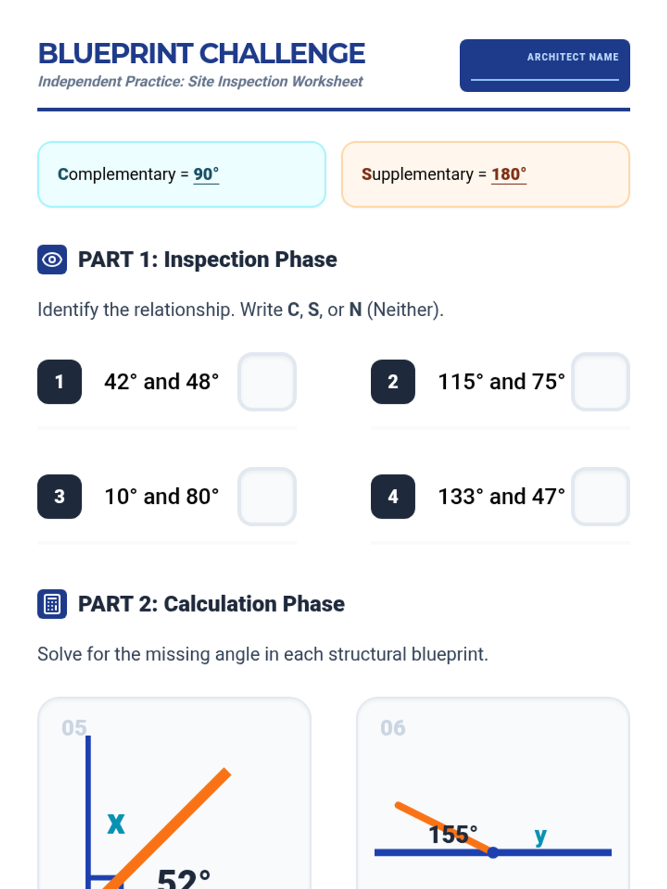Click the number 4 question badge
Screen dimensions: 667x889
click(393, 496)
